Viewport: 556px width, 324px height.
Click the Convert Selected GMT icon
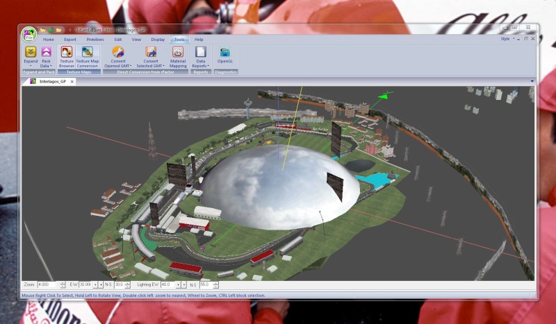[x=151, y=52]
